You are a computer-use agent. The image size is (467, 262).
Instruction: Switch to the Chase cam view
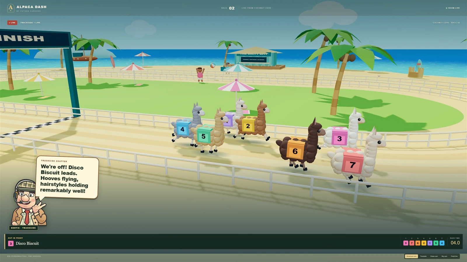click(434, 256)
